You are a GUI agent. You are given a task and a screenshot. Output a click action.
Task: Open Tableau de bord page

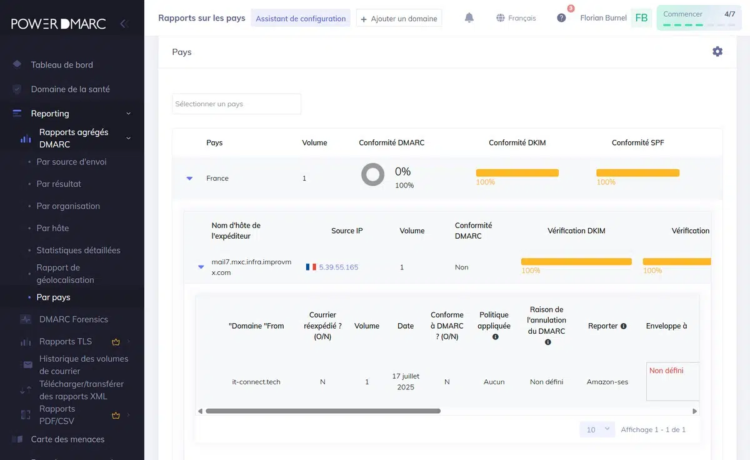coord(62,65)
